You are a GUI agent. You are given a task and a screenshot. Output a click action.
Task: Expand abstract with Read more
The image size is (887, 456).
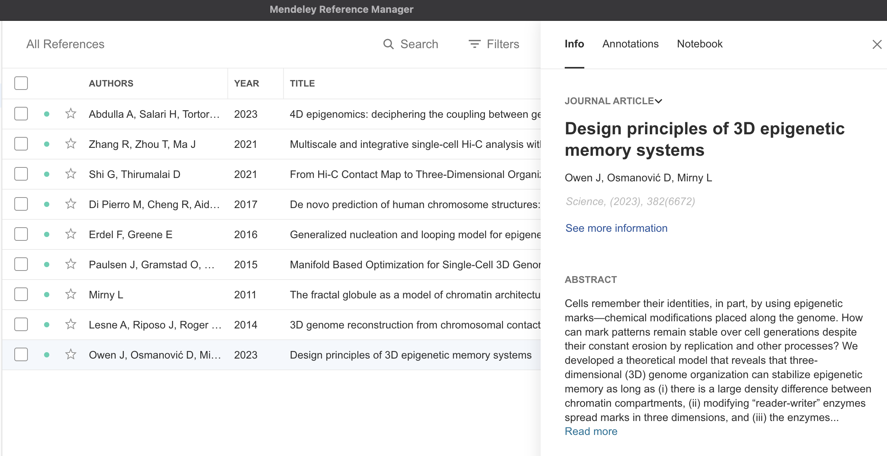coord(591,431)
